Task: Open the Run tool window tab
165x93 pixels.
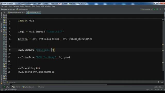Action: tap(7, 87)
